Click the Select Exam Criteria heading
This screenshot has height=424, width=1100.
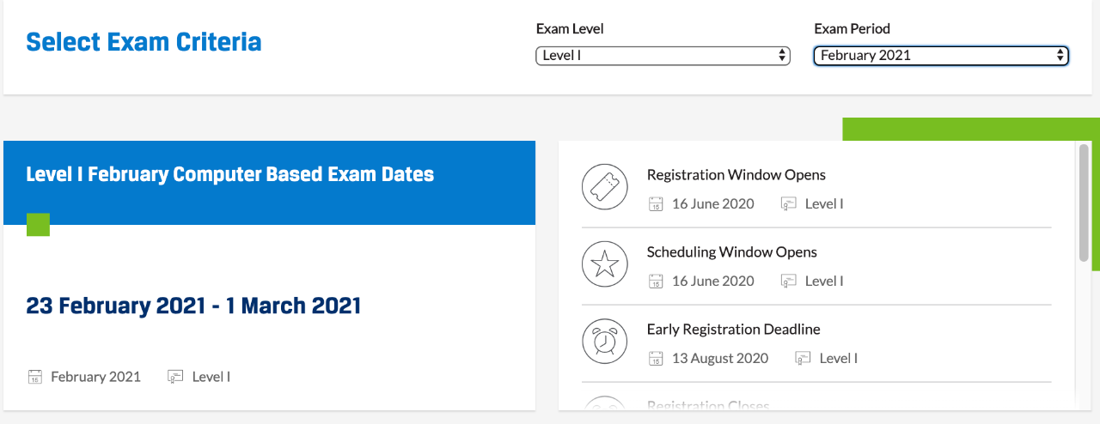tap(144, 42)
